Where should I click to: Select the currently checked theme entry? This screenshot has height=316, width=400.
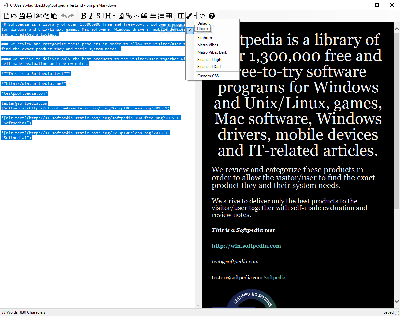213,30
